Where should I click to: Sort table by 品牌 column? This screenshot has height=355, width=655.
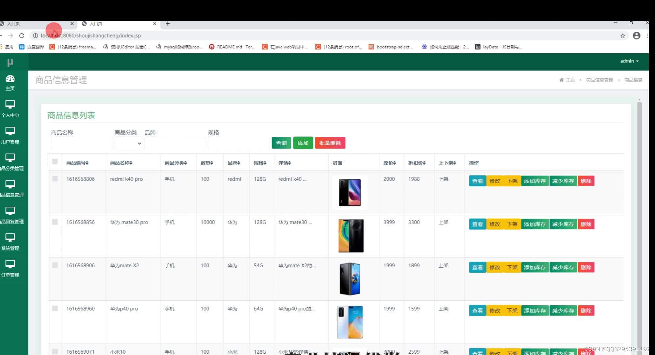click(234, 163)
